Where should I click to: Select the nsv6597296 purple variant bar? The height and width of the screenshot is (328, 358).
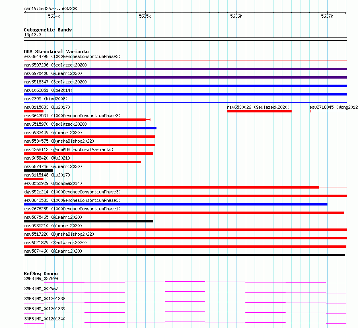(x=185, y=69)
